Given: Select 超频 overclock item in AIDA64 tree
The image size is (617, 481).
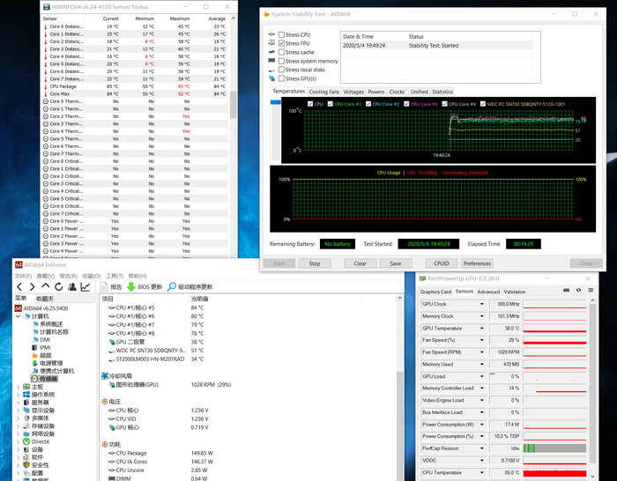Looking at the screenshot, I should click(x=46, y=356).
